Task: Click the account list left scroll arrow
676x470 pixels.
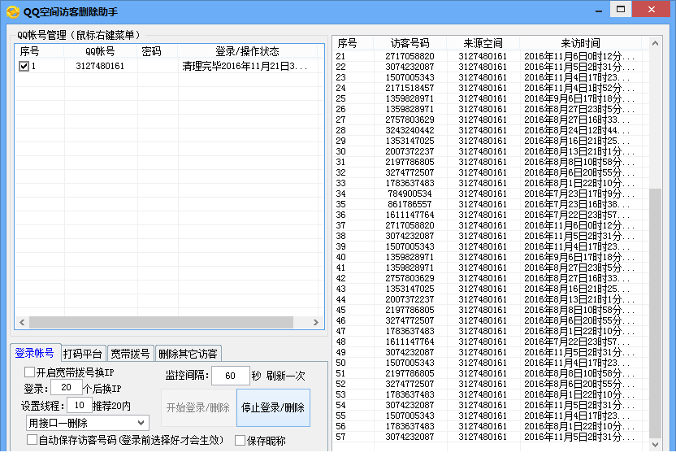Action: [22, 322]
